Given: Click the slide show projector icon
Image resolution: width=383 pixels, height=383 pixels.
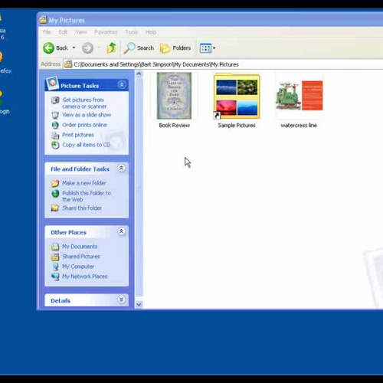Looking at the screenshot, I should 55,115.
